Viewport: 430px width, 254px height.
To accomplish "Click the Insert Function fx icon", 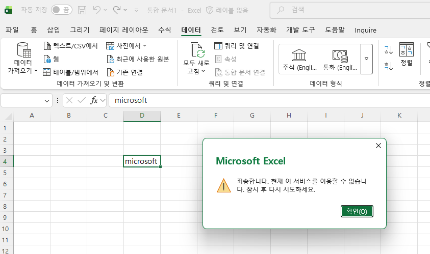I will pos(94,100).
